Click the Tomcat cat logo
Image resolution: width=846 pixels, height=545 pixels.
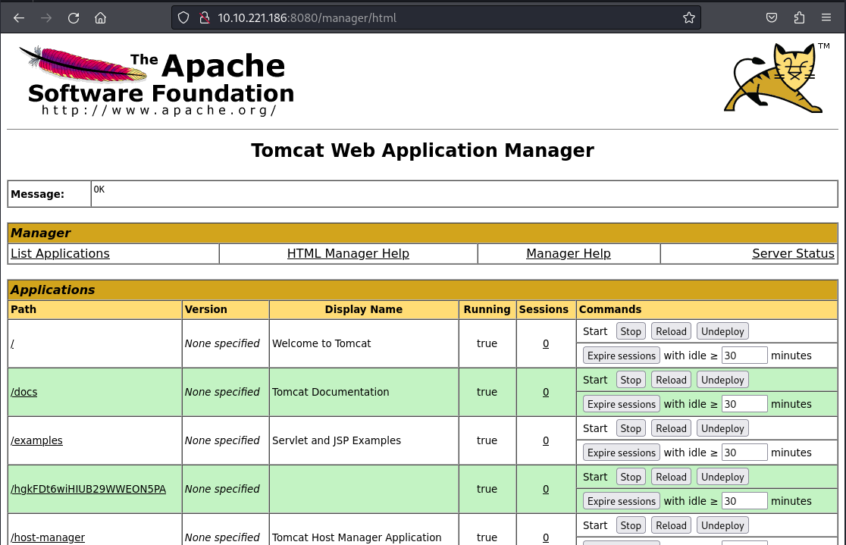pos(777,78)
